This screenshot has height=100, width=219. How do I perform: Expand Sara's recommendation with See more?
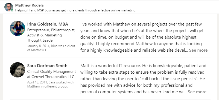click(x=197, y=92)
